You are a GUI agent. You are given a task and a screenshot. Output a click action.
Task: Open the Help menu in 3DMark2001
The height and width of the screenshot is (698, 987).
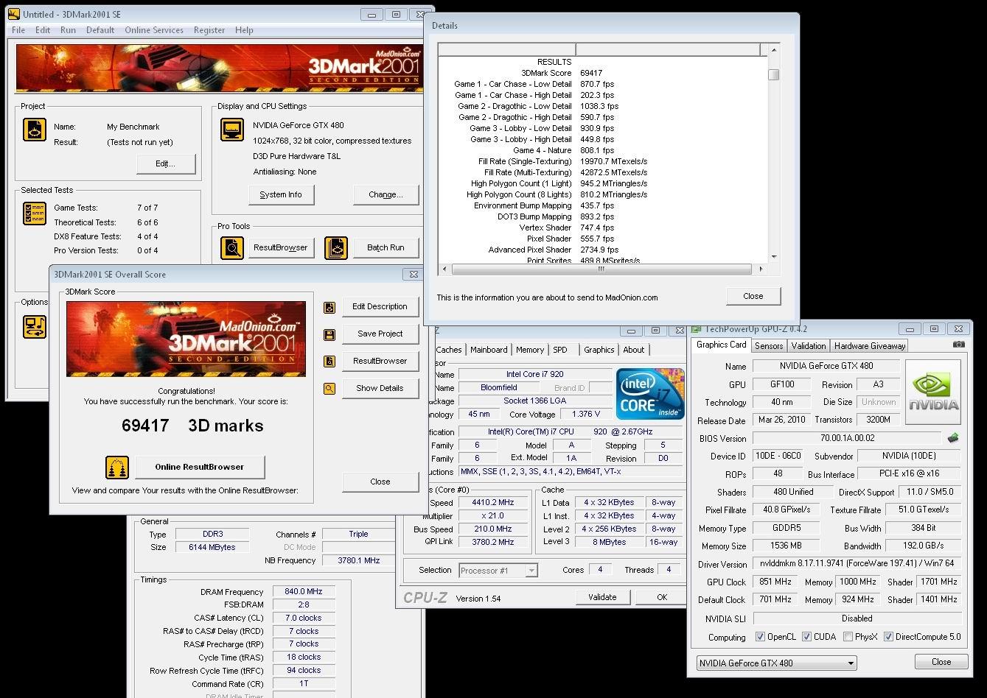[x=244, y=30]
